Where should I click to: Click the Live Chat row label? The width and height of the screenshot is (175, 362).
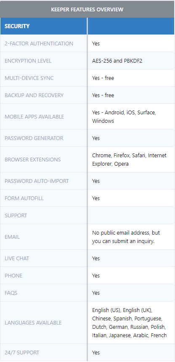[x=17, y=258]
